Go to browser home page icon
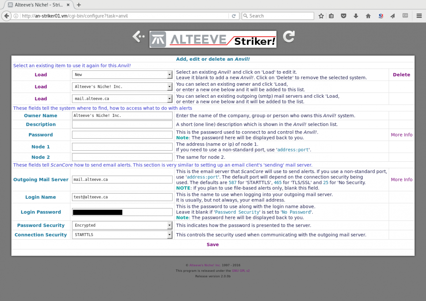The image size is (426, 301). (x=368, y=16)
